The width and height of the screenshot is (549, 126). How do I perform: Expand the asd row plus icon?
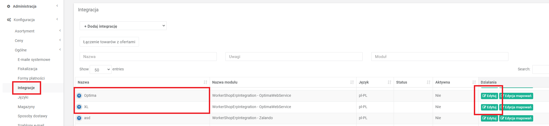tap(79, 118)
